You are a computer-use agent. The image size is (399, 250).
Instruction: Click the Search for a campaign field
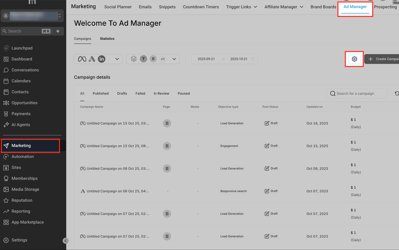(x=357, y=93)
